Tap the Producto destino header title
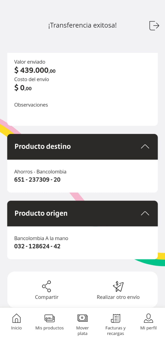The image size is (165, 340). tap(43, 147)
